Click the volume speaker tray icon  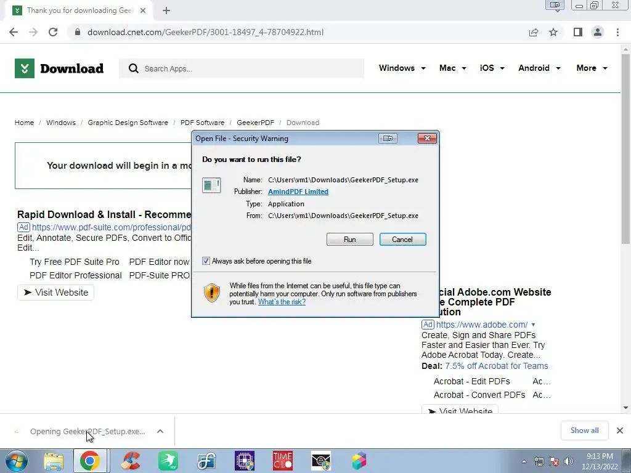[x=569, y=461]
